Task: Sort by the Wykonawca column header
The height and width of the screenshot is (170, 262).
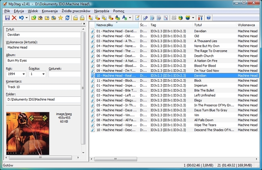Action: point(248,25)
